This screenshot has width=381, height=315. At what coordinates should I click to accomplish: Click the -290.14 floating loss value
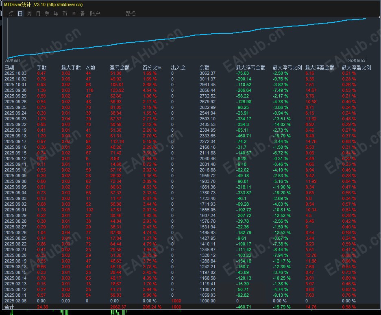pyautogui.click(x=244, y=79)
